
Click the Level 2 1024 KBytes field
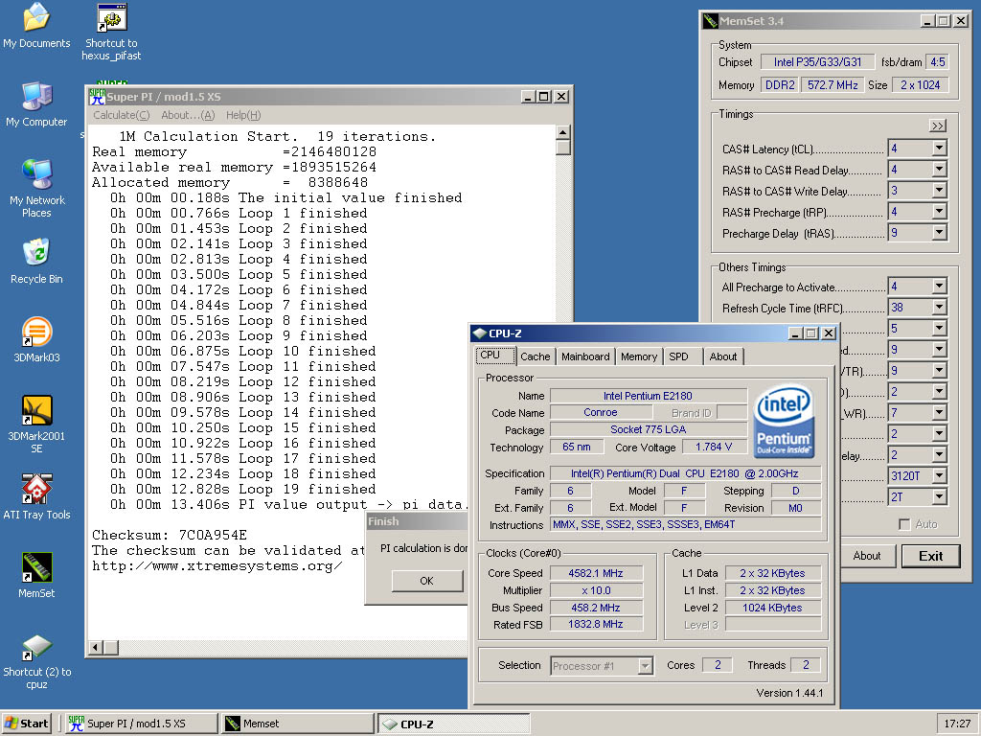(x=773, y=608)
